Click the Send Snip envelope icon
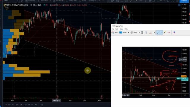 point(151,33)
